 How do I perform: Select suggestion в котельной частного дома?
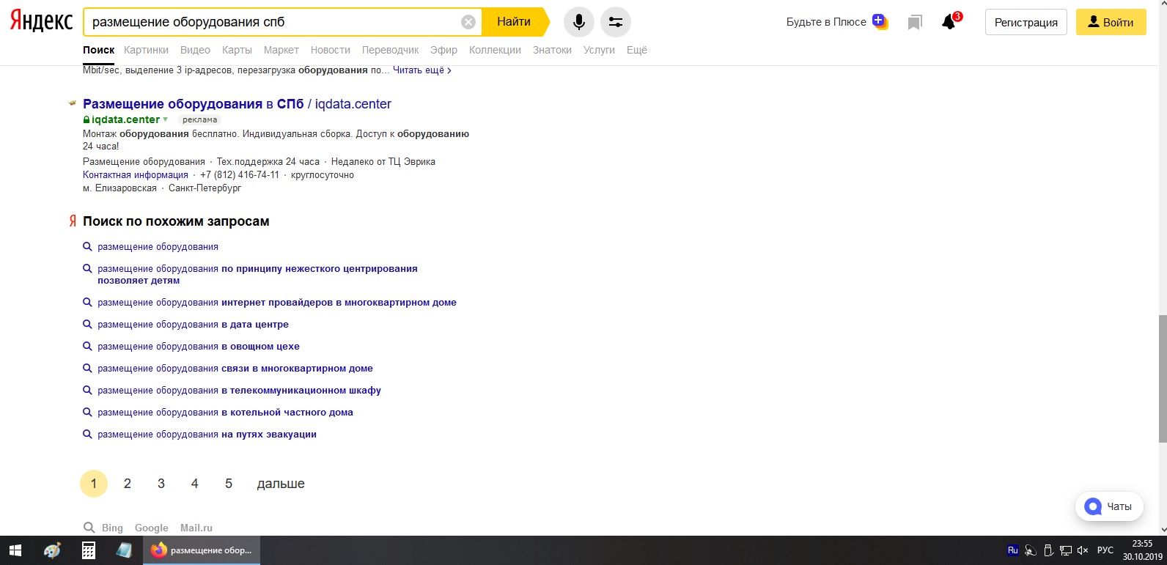(225, 413)
